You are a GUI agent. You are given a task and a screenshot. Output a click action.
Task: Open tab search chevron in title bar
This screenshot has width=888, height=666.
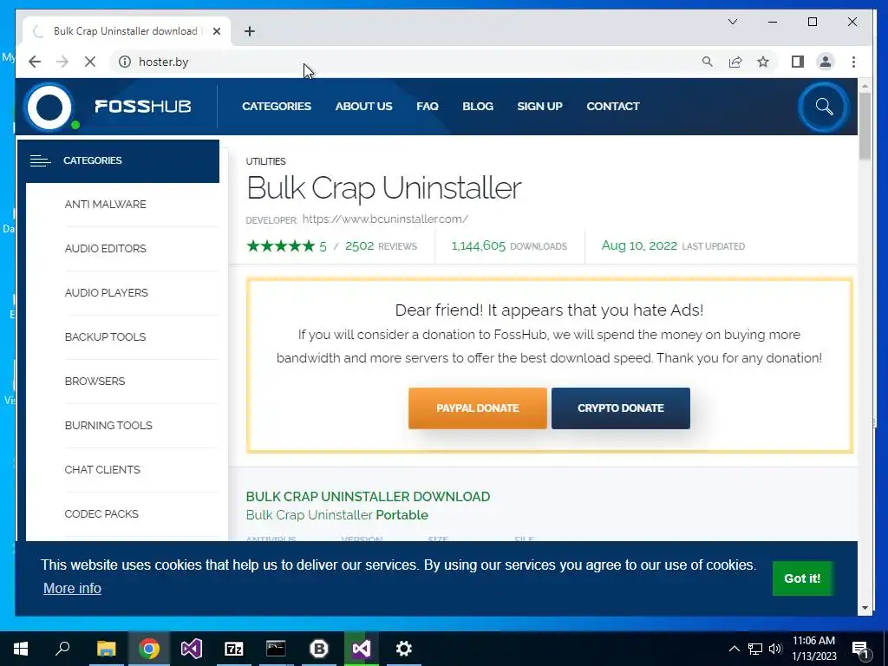[733, 22]
